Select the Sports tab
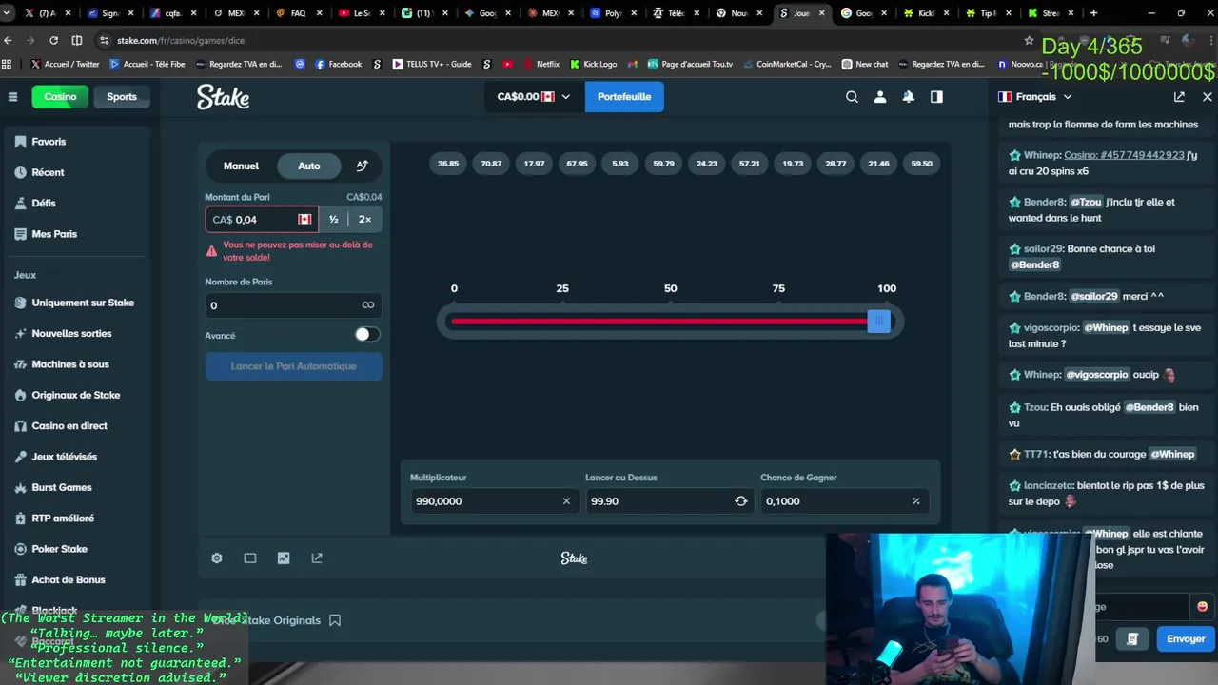Screen dimensions: 1218x685 point(122,97)
